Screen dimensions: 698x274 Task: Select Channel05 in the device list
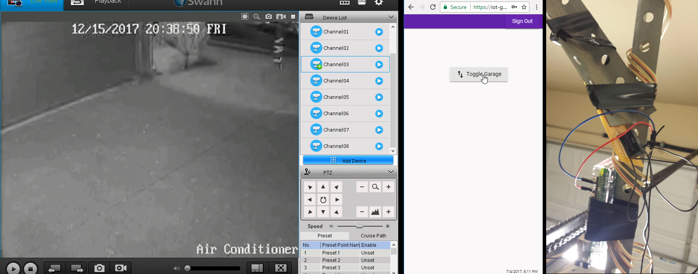point(345,97)
